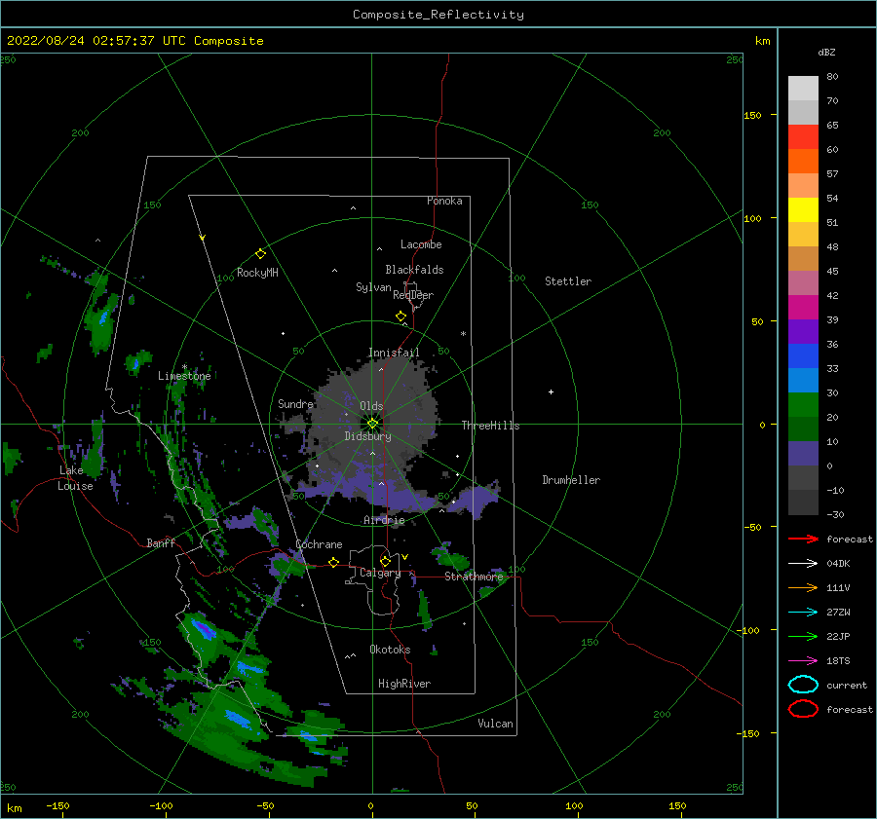Click the Lacombe city label
The height and width of the screenshot is (819, 877).
421,244
